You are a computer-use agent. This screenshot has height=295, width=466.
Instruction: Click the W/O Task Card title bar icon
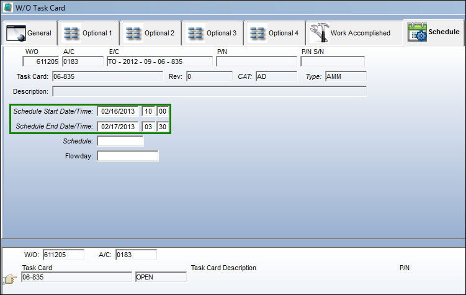pyautogui.click(x=7, y=7)
